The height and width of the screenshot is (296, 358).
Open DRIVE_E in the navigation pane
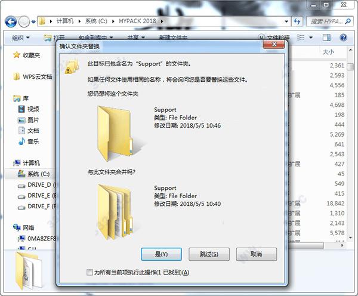coord(42,196)
